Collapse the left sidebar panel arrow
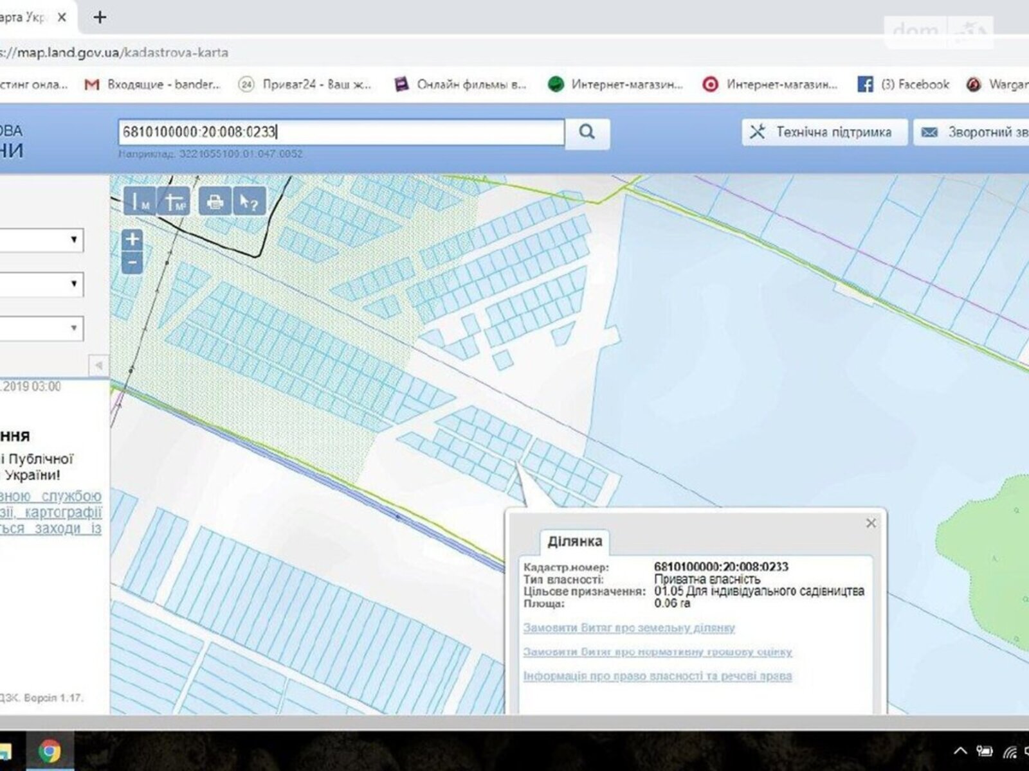Screen dimensions: 1029x771 click(x=98, y=365)
